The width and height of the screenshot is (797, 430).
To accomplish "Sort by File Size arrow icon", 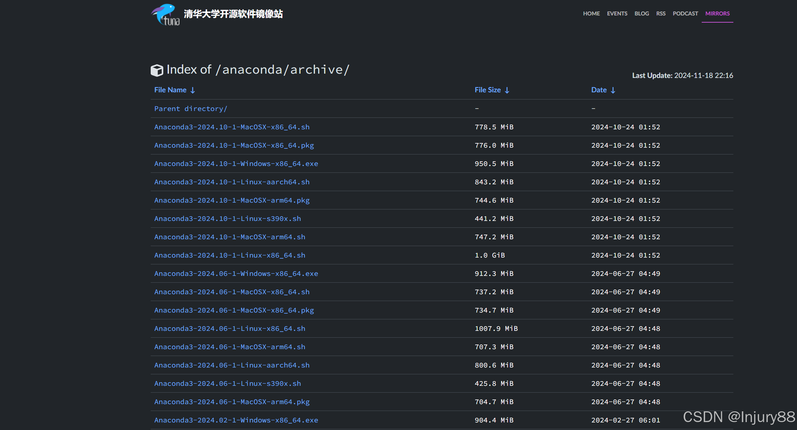I will [507, 90].
